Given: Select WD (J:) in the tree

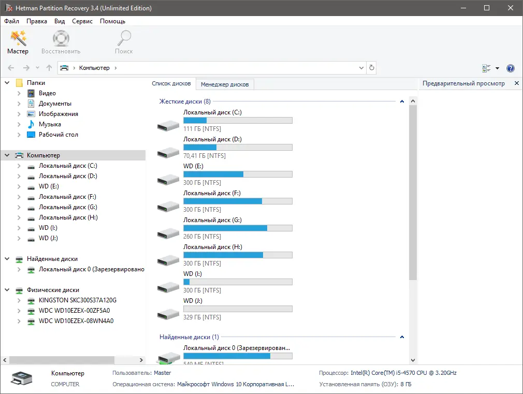Looking at the screenshot, I should (48, 238).
